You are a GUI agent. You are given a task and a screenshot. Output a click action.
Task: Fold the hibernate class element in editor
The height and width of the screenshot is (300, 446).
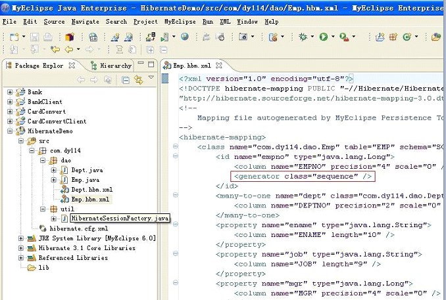point(175,146)
